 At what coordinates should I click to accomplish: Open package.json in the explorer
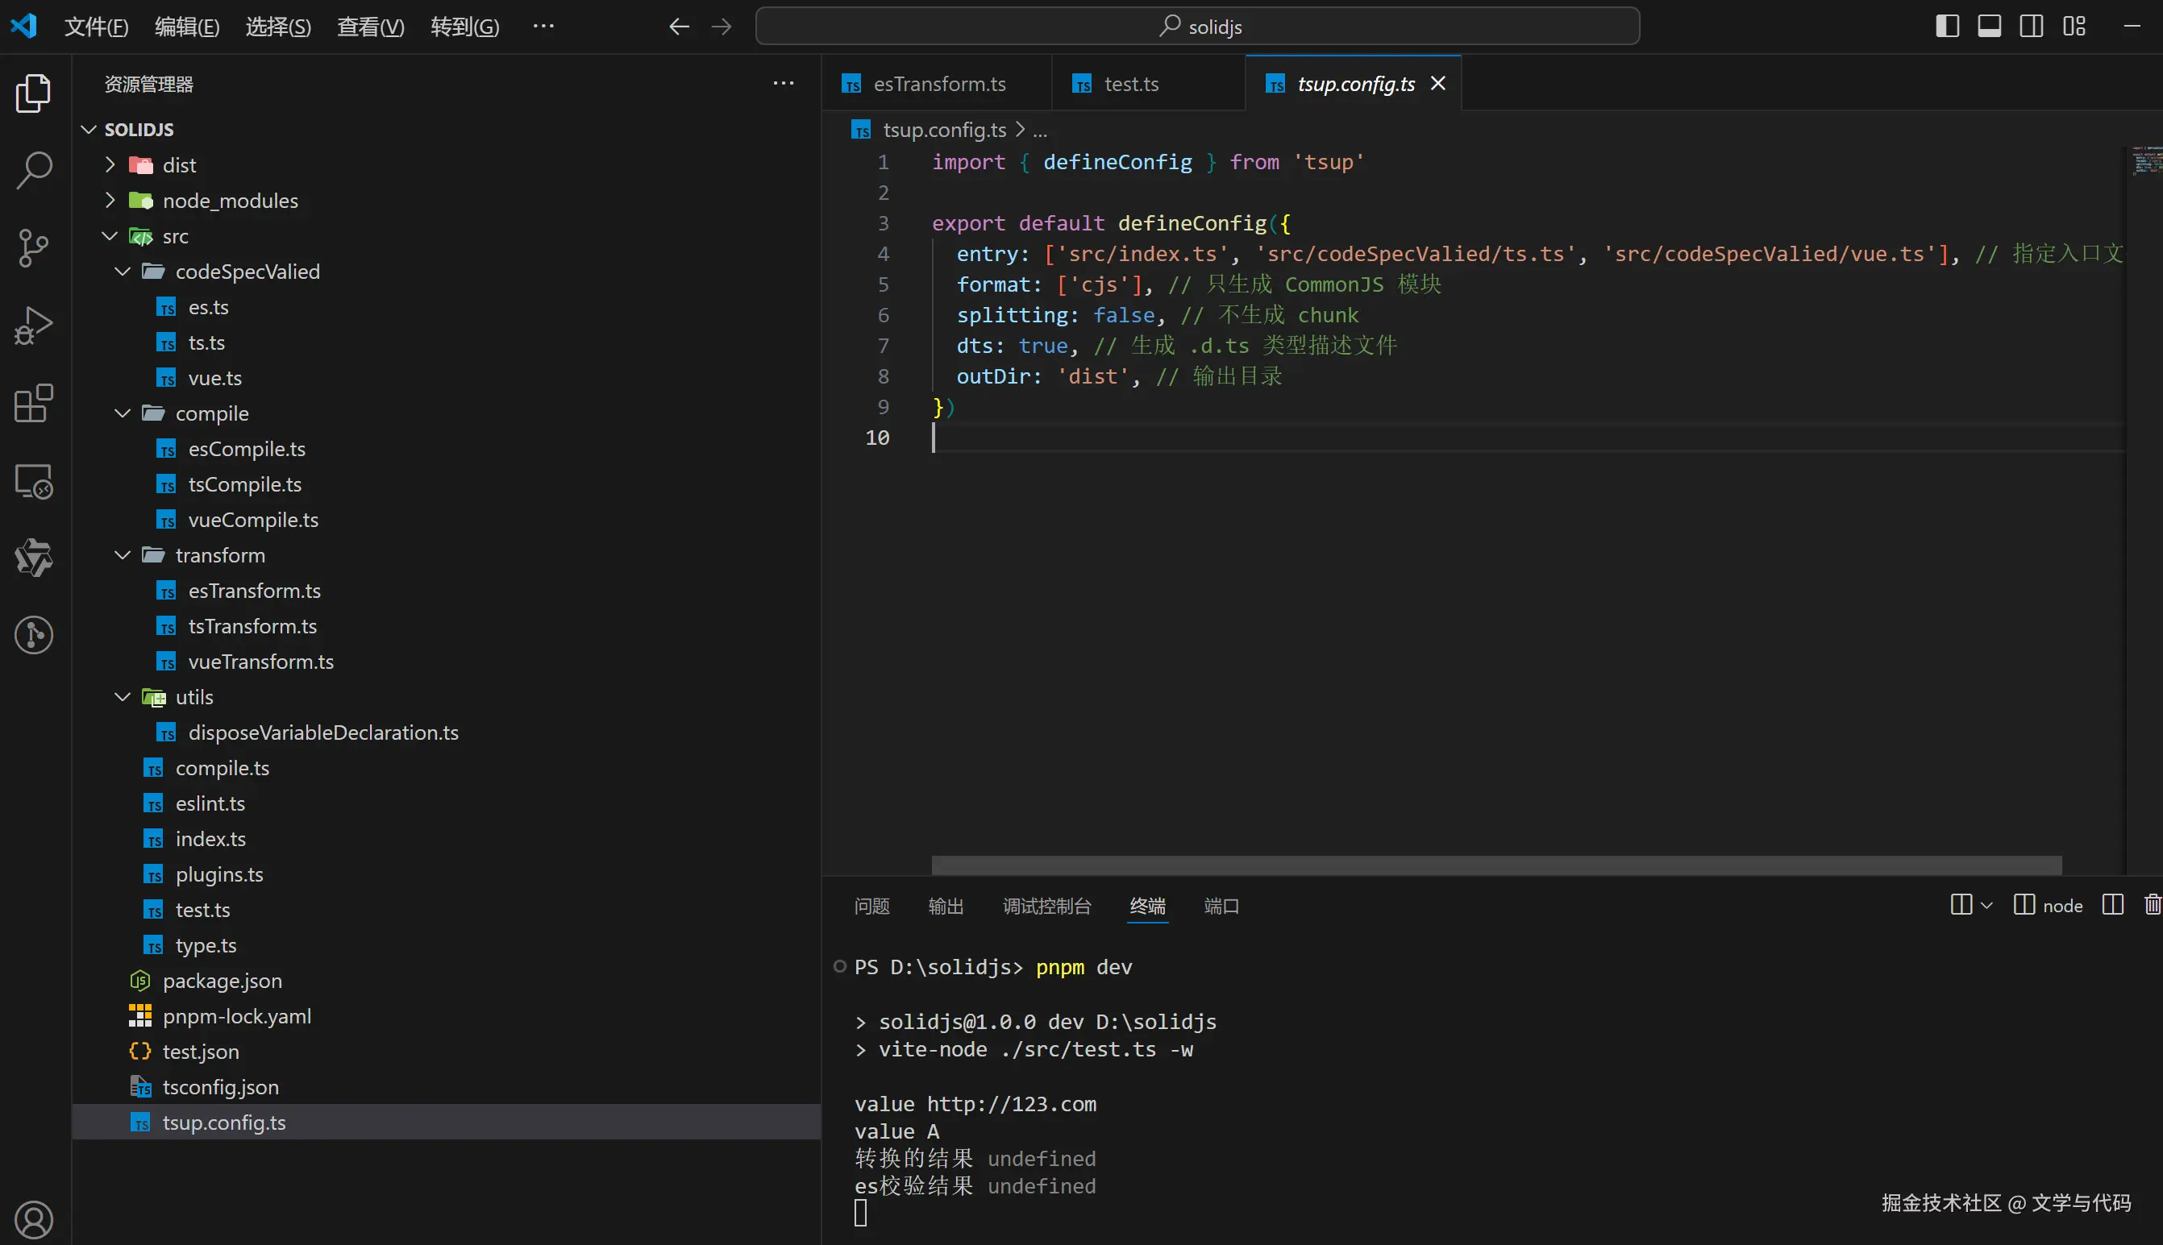point(222,981)
